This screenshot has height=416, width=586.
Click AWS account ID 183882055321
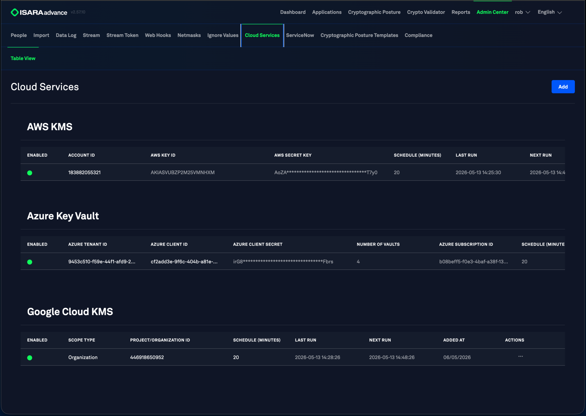click(x=84, y=173)
